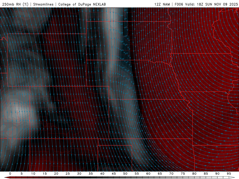The image size is (239, 179).
Task: Select the colorbar tick label '70'
Action: pyautogui.click(x=171, y=174)
